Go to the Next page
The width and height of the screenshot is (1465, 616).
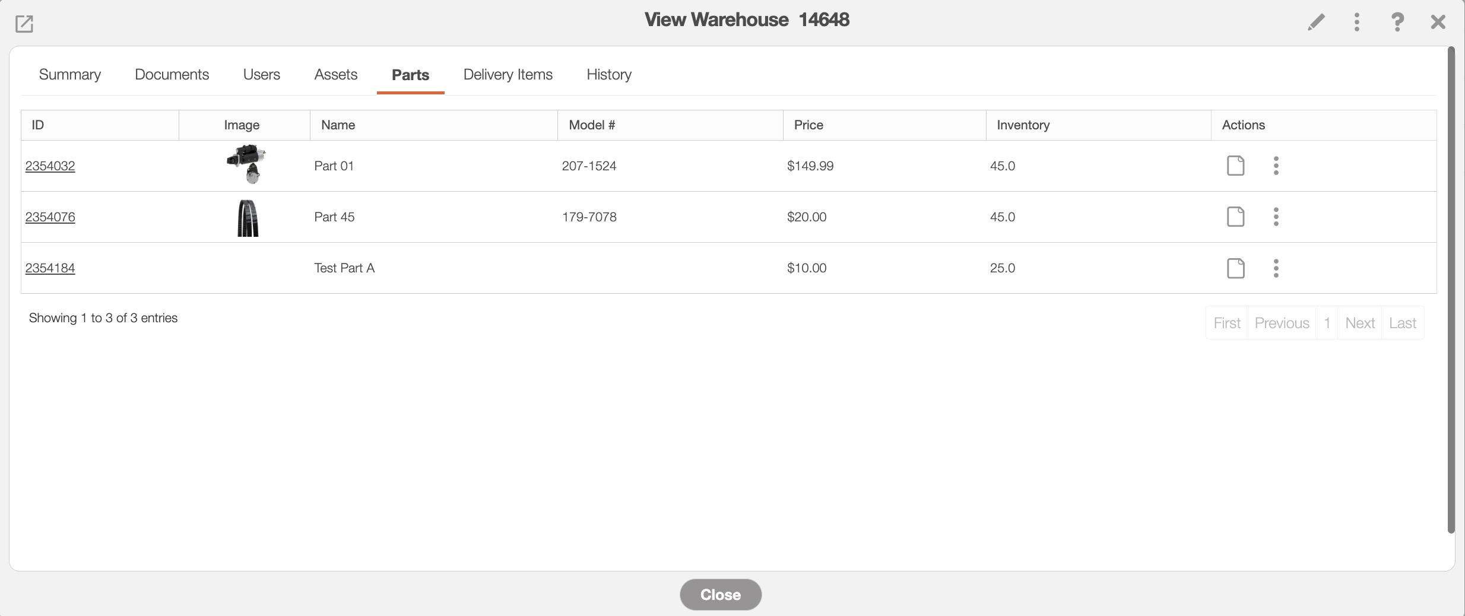pos(1359,323)
